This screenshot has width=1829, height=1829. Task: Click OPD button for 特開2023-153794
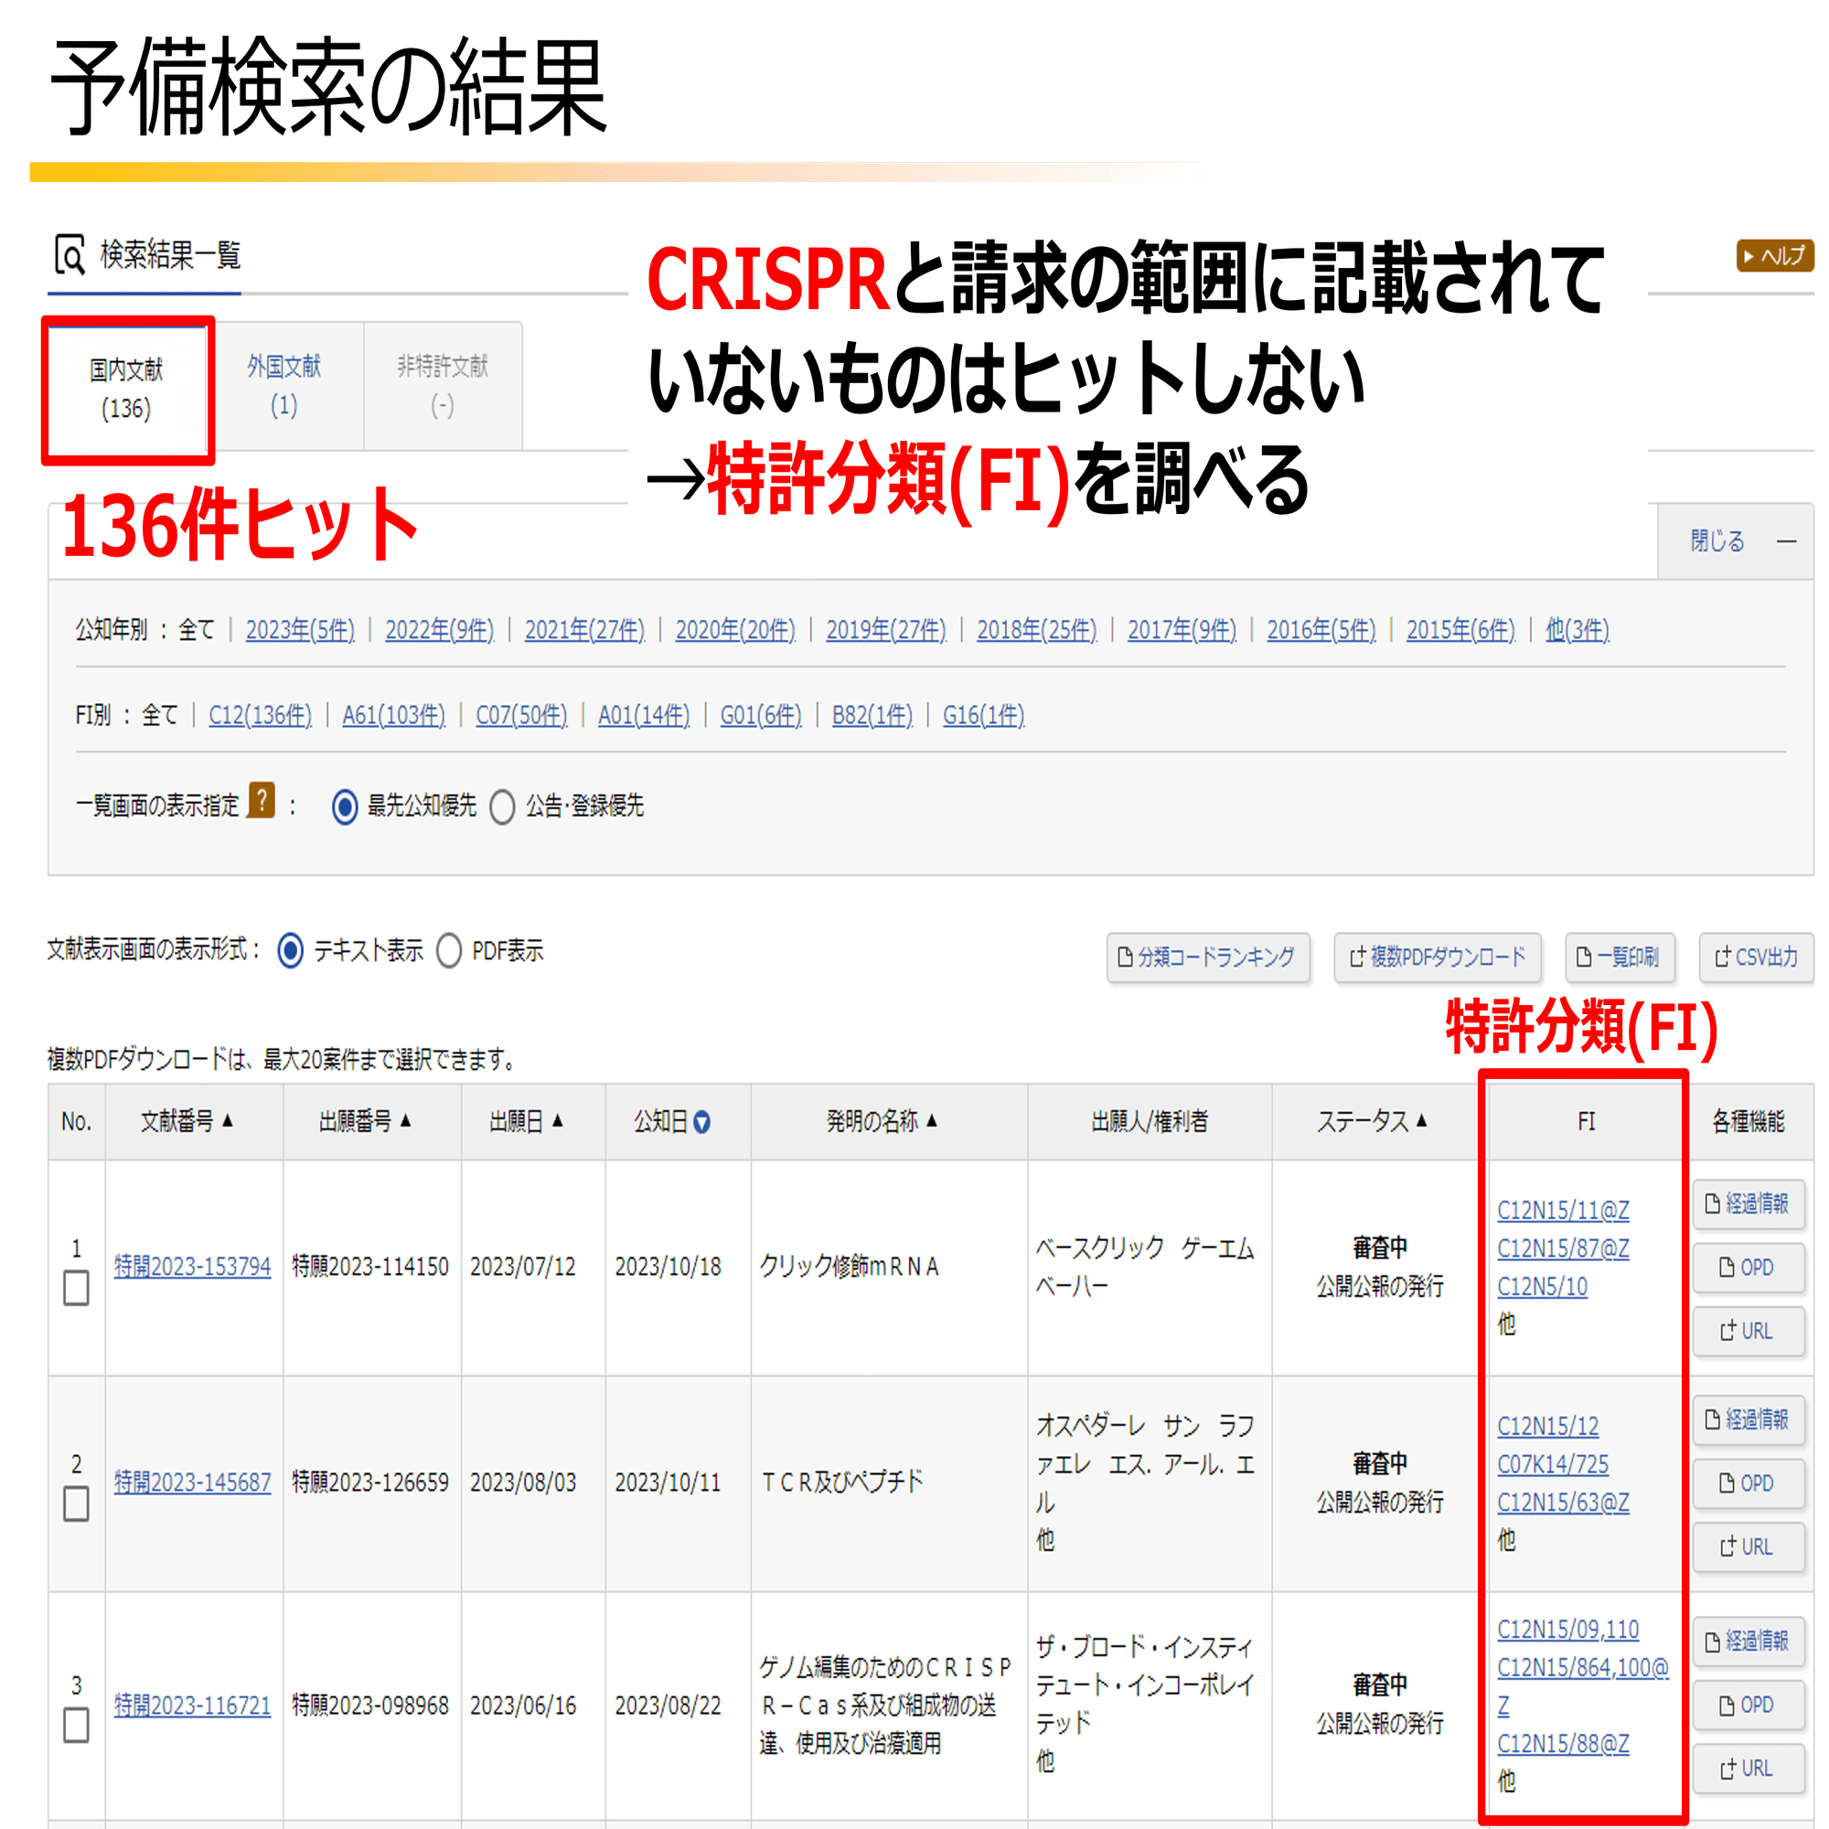click(x=1748, y=1267)
